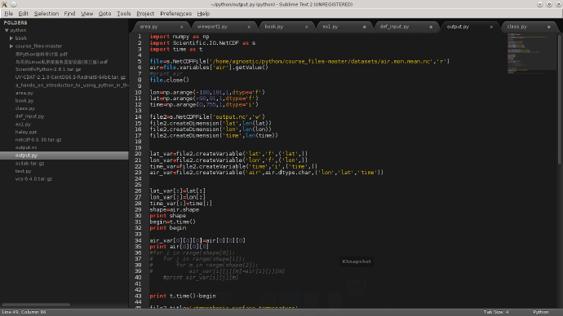Click unsaved dot on ex1.py tab
563x316 pixels.
point(365,27)
